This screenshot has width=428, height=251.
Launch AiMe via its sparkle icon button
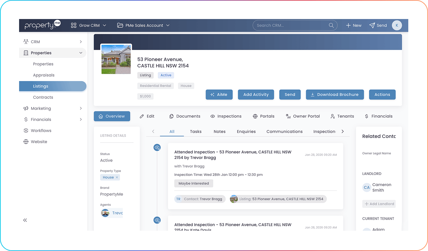coord(212,94)
